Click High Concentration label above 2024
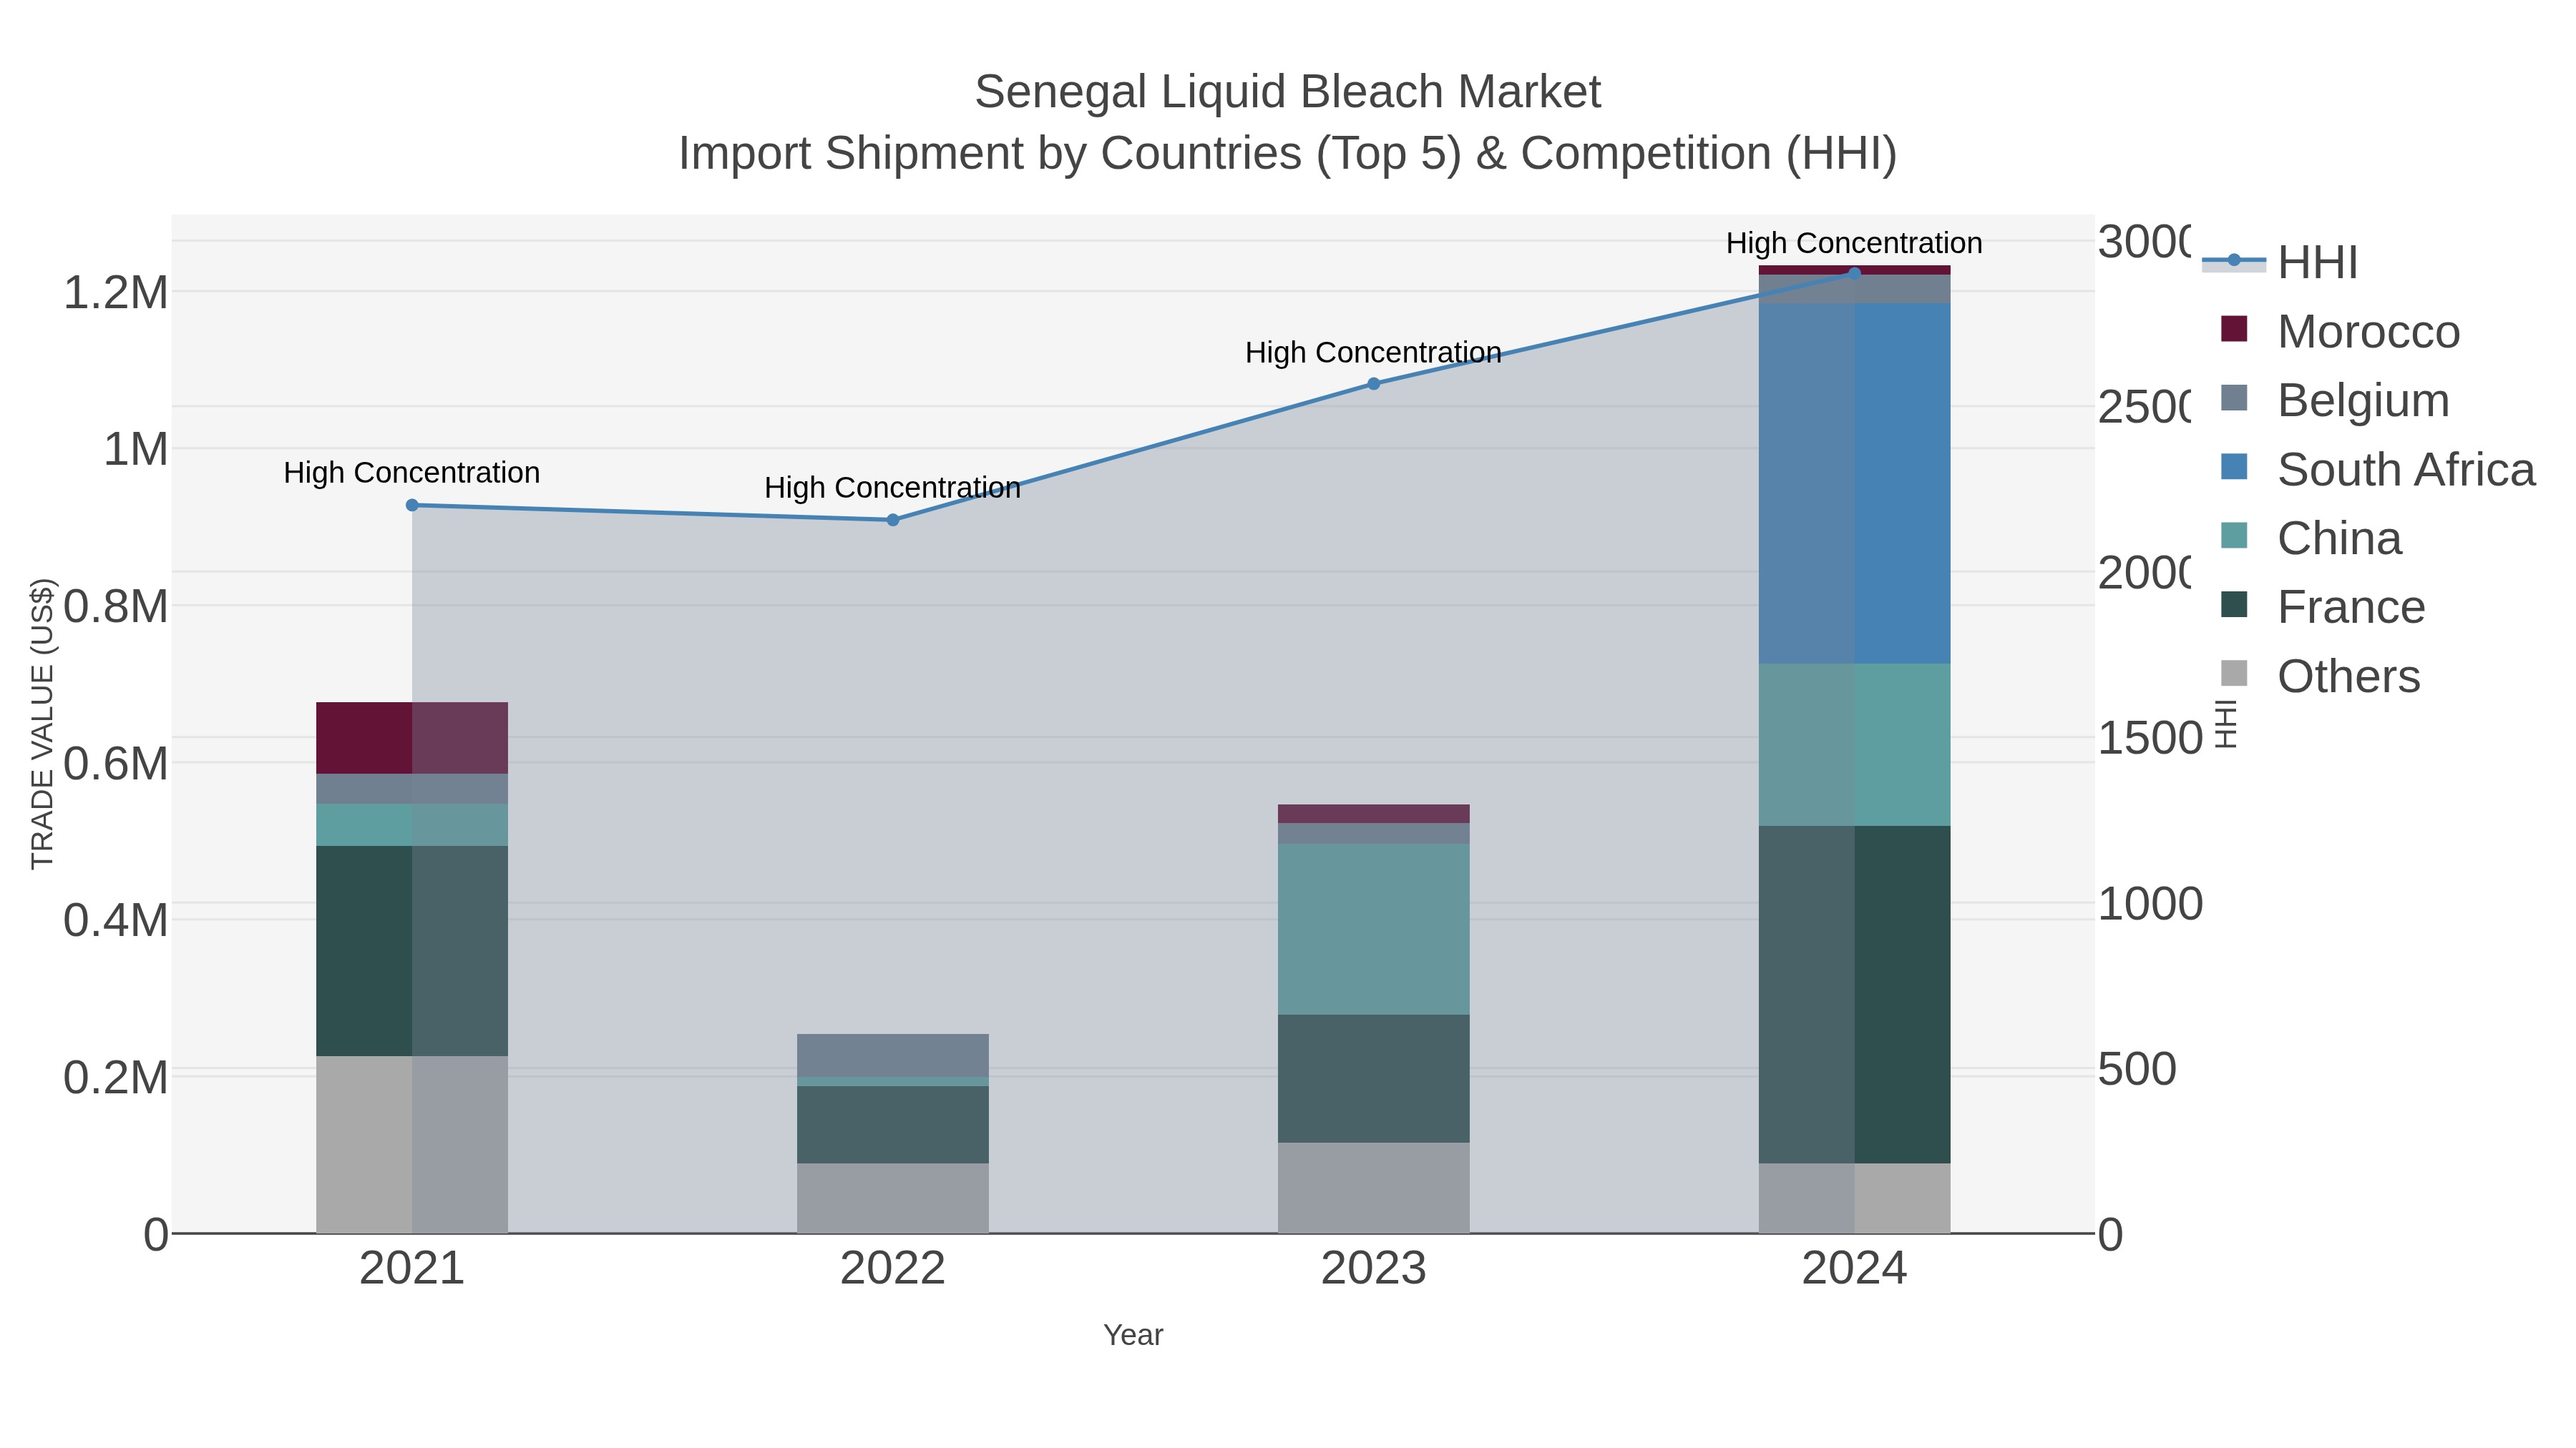Screen dimensions: 2576x1448 pyautogui.click(x=1855, y=243)
